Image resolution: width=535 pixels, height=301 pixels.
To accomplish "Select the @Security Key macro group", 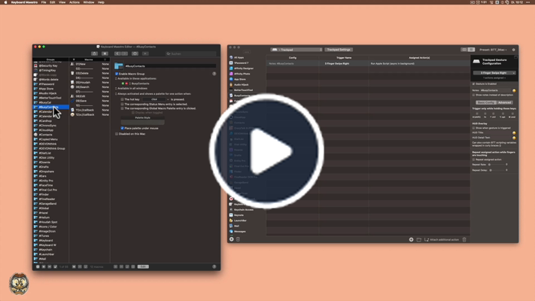I will point(48,65).
